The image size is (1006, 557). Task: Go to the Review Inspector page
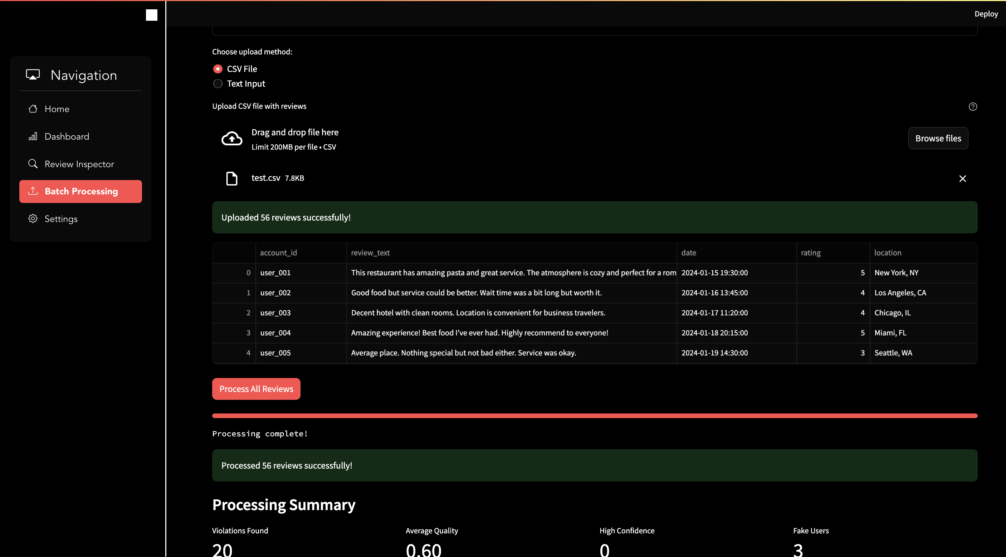79,164
